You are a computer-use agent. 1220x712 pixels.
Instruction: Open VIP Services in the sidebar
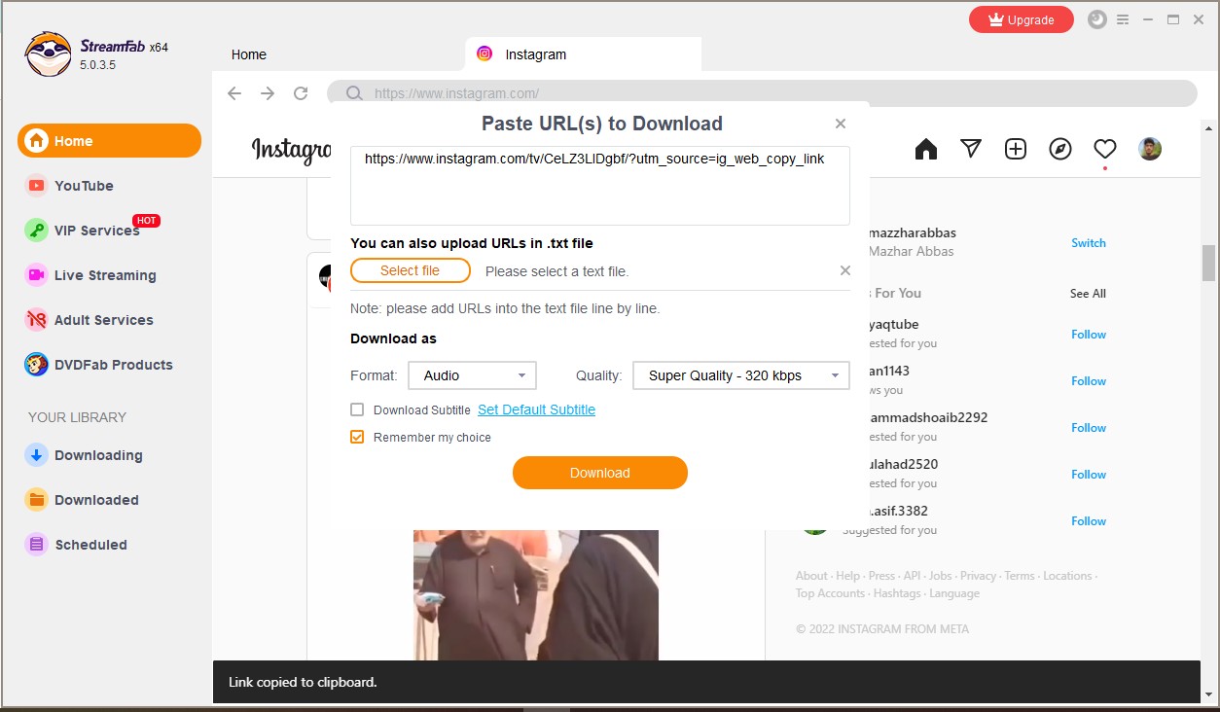(84, 231)
